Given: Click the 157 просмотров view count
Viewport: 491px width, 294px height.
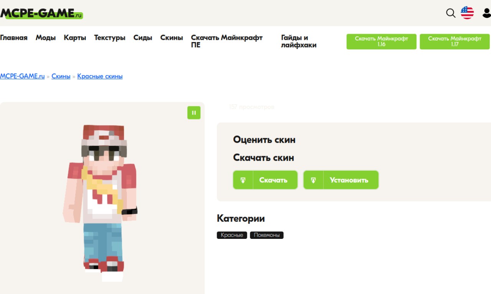Looking at the screenshot, I should pos(252,107).
